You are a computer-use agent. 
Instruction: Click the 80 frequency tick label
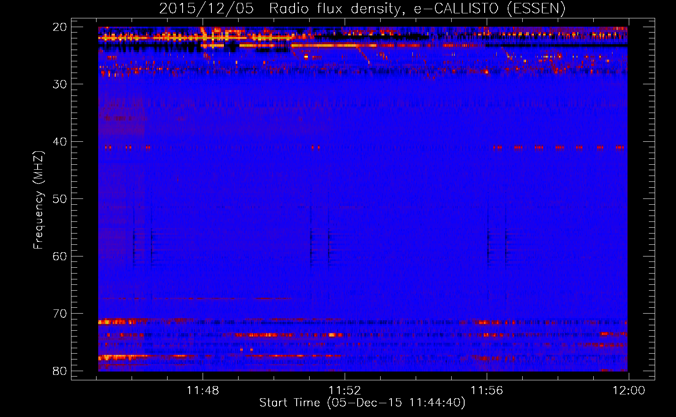click(60, 371)
